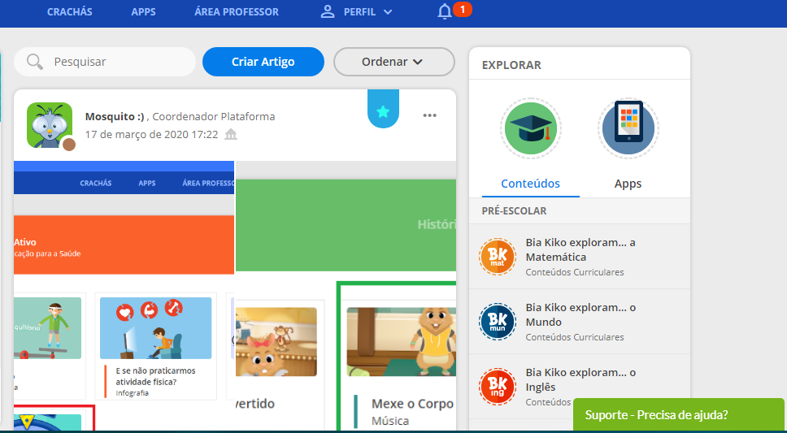Open Área Professor menu item
The width and height of the screenshot is (787, 433).
tap(237, 12)
